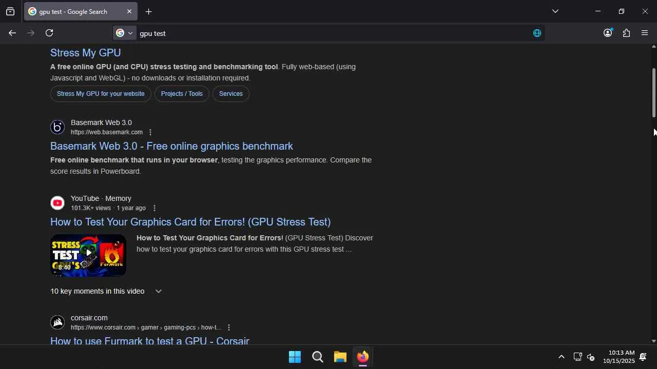This screenshot has height=369, width=657.
Task: Expand the list all tabs chevron
Action: coord(555,11)
